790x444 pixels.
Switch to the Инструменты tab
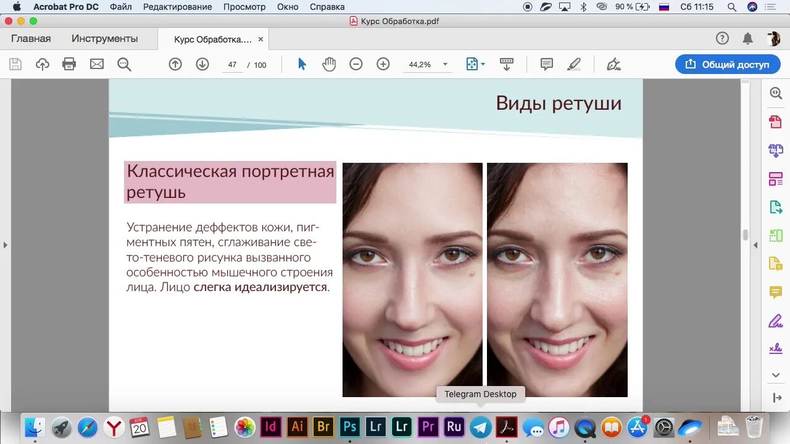104,38
